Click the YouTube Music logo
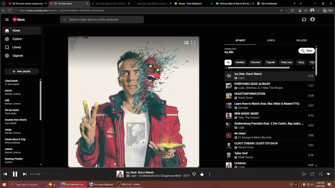335x188 pixels. pos(19,20)
